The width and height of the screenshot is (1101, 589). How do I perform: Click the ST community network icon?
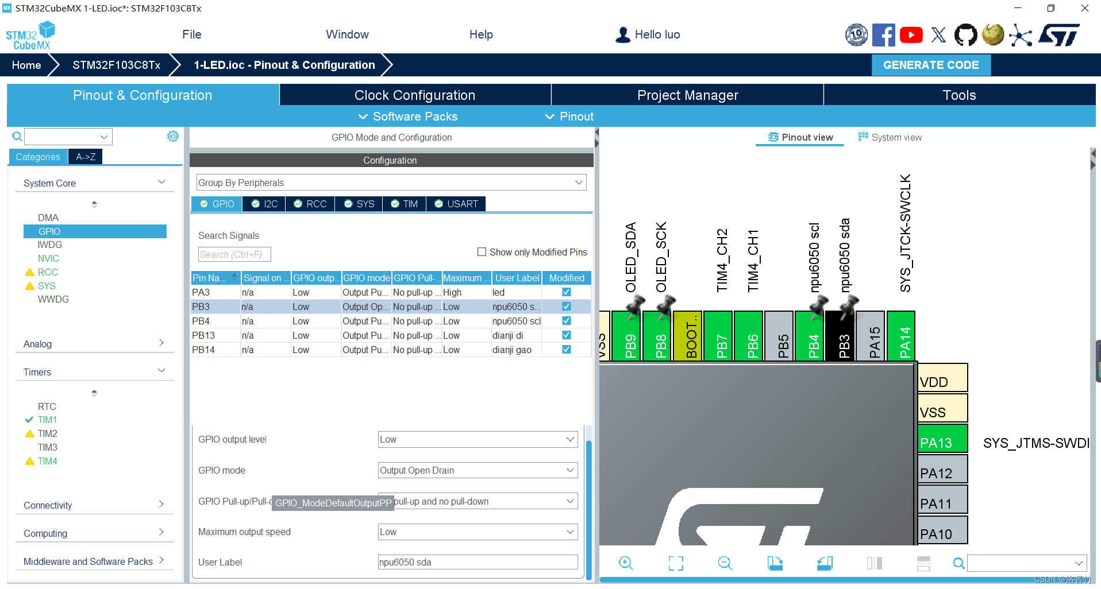point(1021,35)
